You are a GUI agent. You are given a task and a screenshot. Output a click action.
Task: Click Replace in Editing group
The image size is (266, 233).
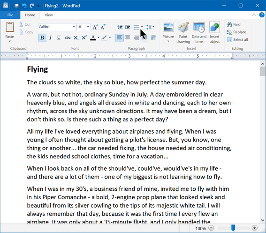236,32
